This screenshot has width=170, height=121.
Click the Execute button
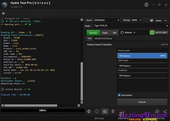(142, 102)
